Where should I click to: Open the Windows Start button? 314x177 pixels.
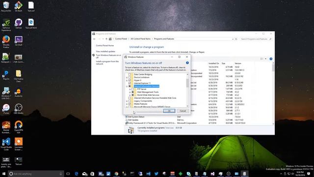pos(3,174)
